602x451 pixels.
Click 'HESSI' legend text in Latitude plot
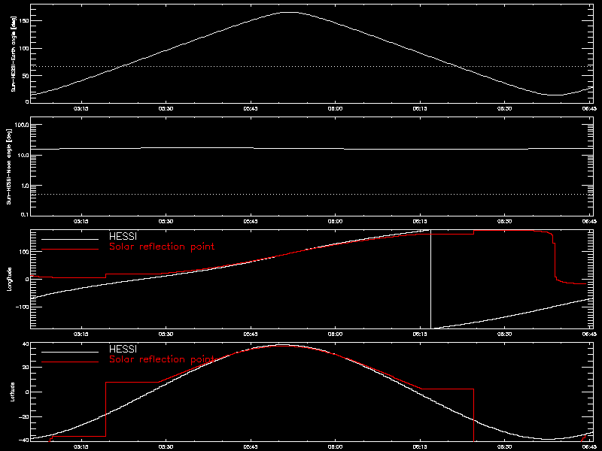[x=123, y=349]
